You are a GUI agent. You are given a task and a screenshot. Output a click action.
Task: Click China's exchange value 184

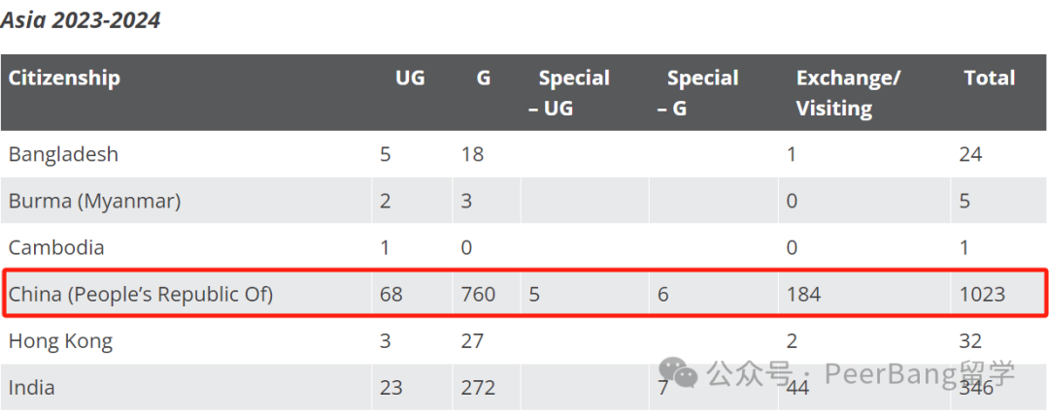(803, 294)
